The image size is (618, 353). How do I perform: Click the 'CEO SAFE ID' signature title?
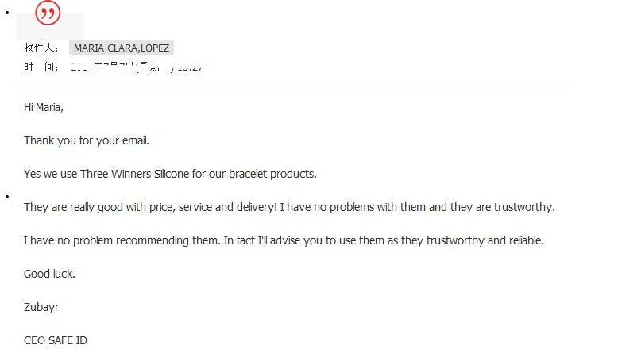[56, 340]
